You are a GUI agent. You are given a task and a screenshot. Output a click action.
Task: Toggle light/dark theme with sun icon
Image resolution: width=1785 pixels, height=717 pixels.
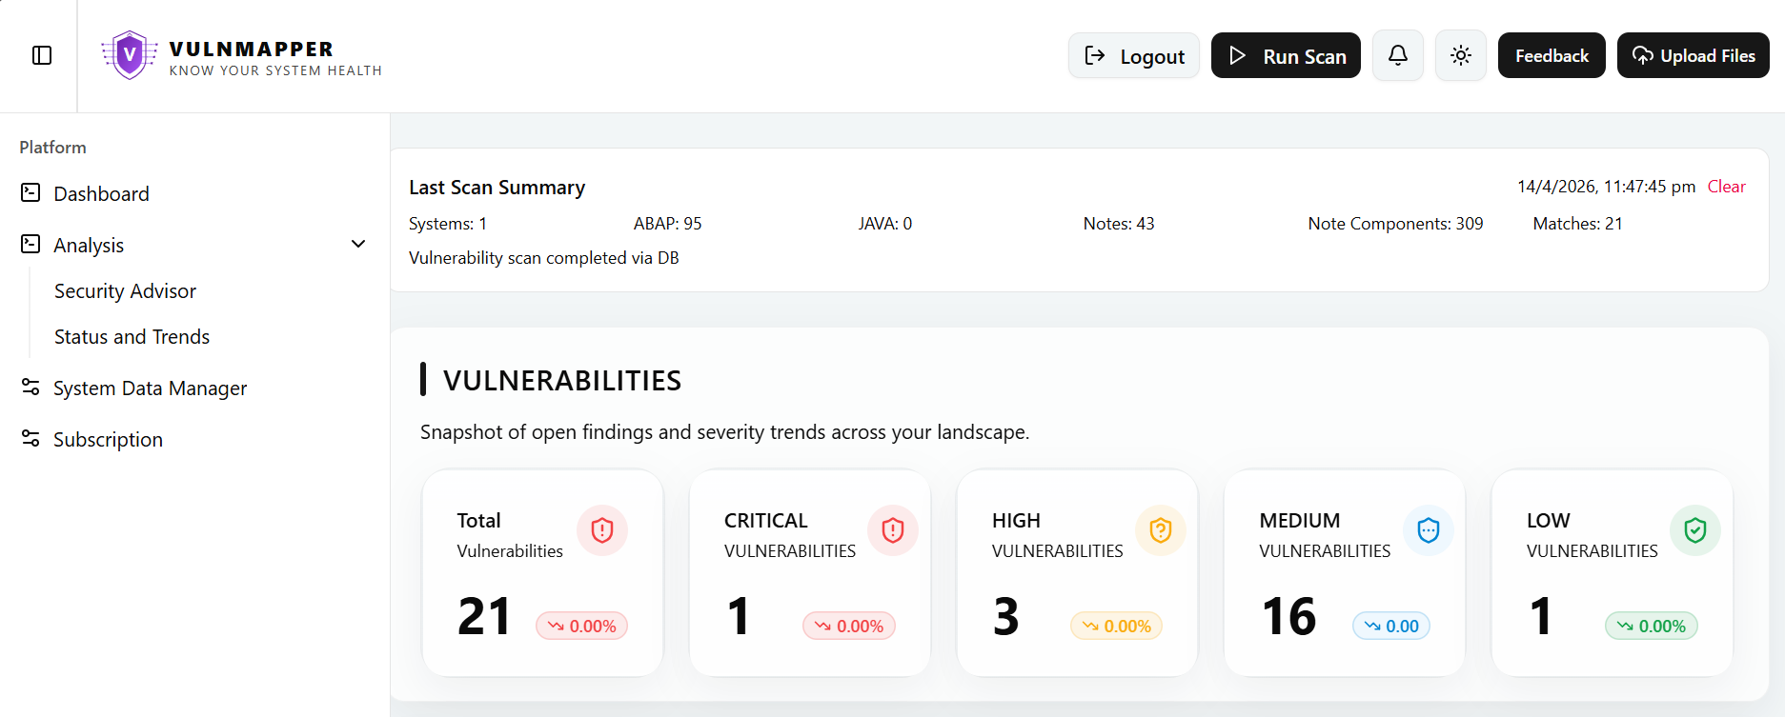coord(1460,55)
